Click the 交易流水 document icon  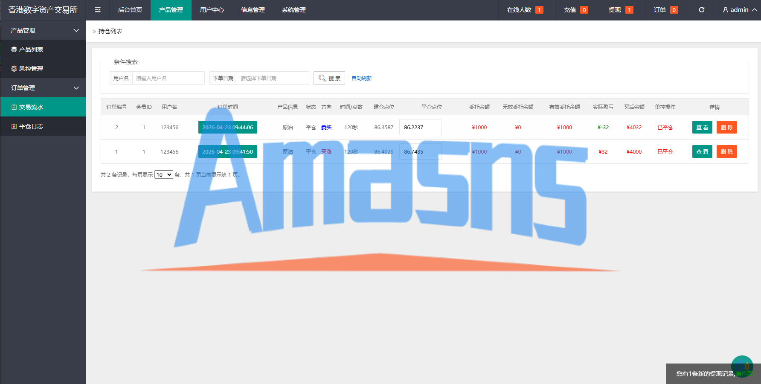click(x=14, y=107)
